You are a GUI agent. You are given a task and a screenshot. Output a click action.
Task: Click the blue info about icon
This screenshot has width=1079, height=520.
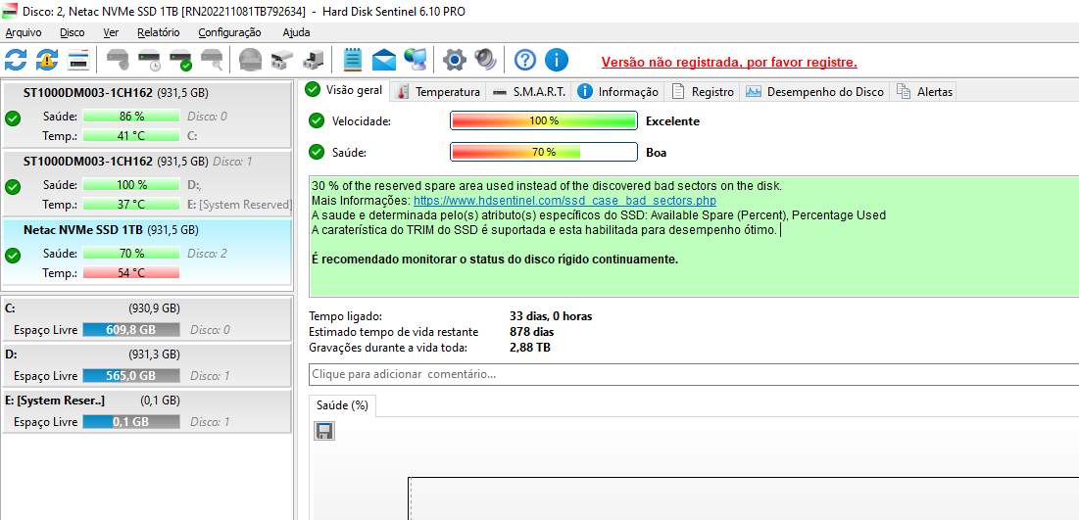(557, 60)
